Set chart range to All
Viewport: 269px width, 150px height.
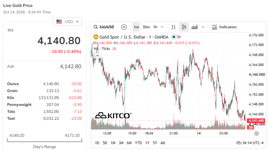click(x=163, y=143)
